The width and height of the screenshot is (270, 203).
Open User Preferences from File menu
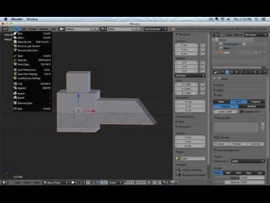point(32,70)
